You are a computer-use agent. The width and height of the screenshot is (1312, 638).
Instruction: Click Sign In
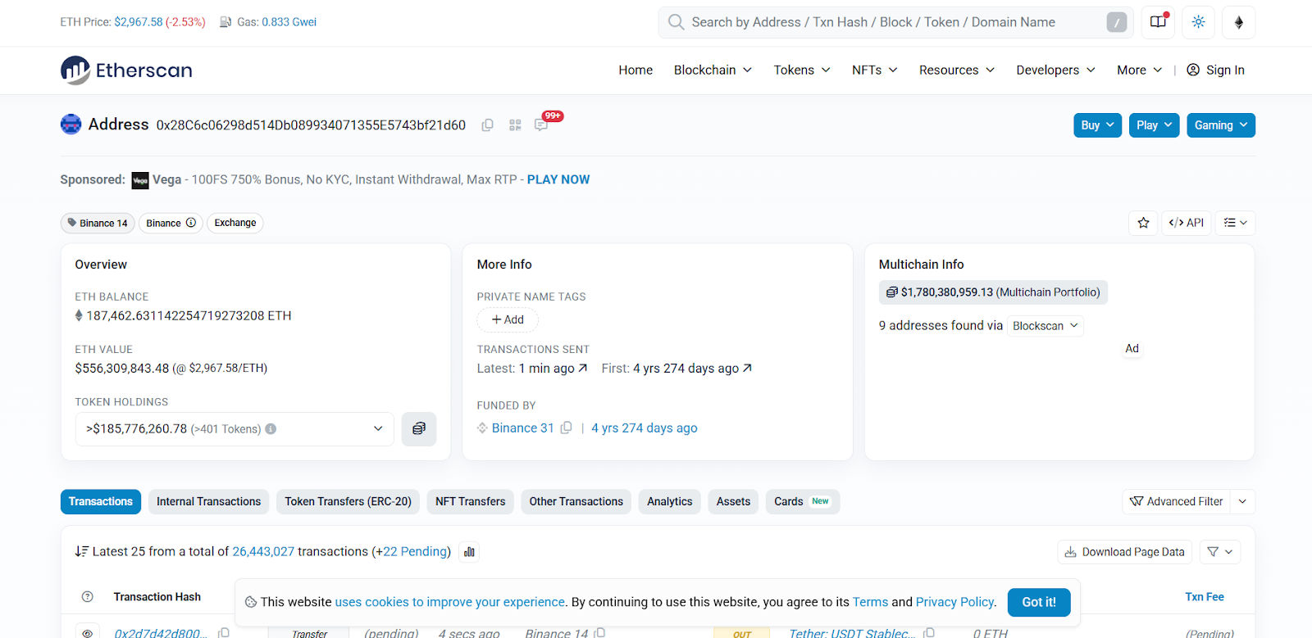point(1215,70)
